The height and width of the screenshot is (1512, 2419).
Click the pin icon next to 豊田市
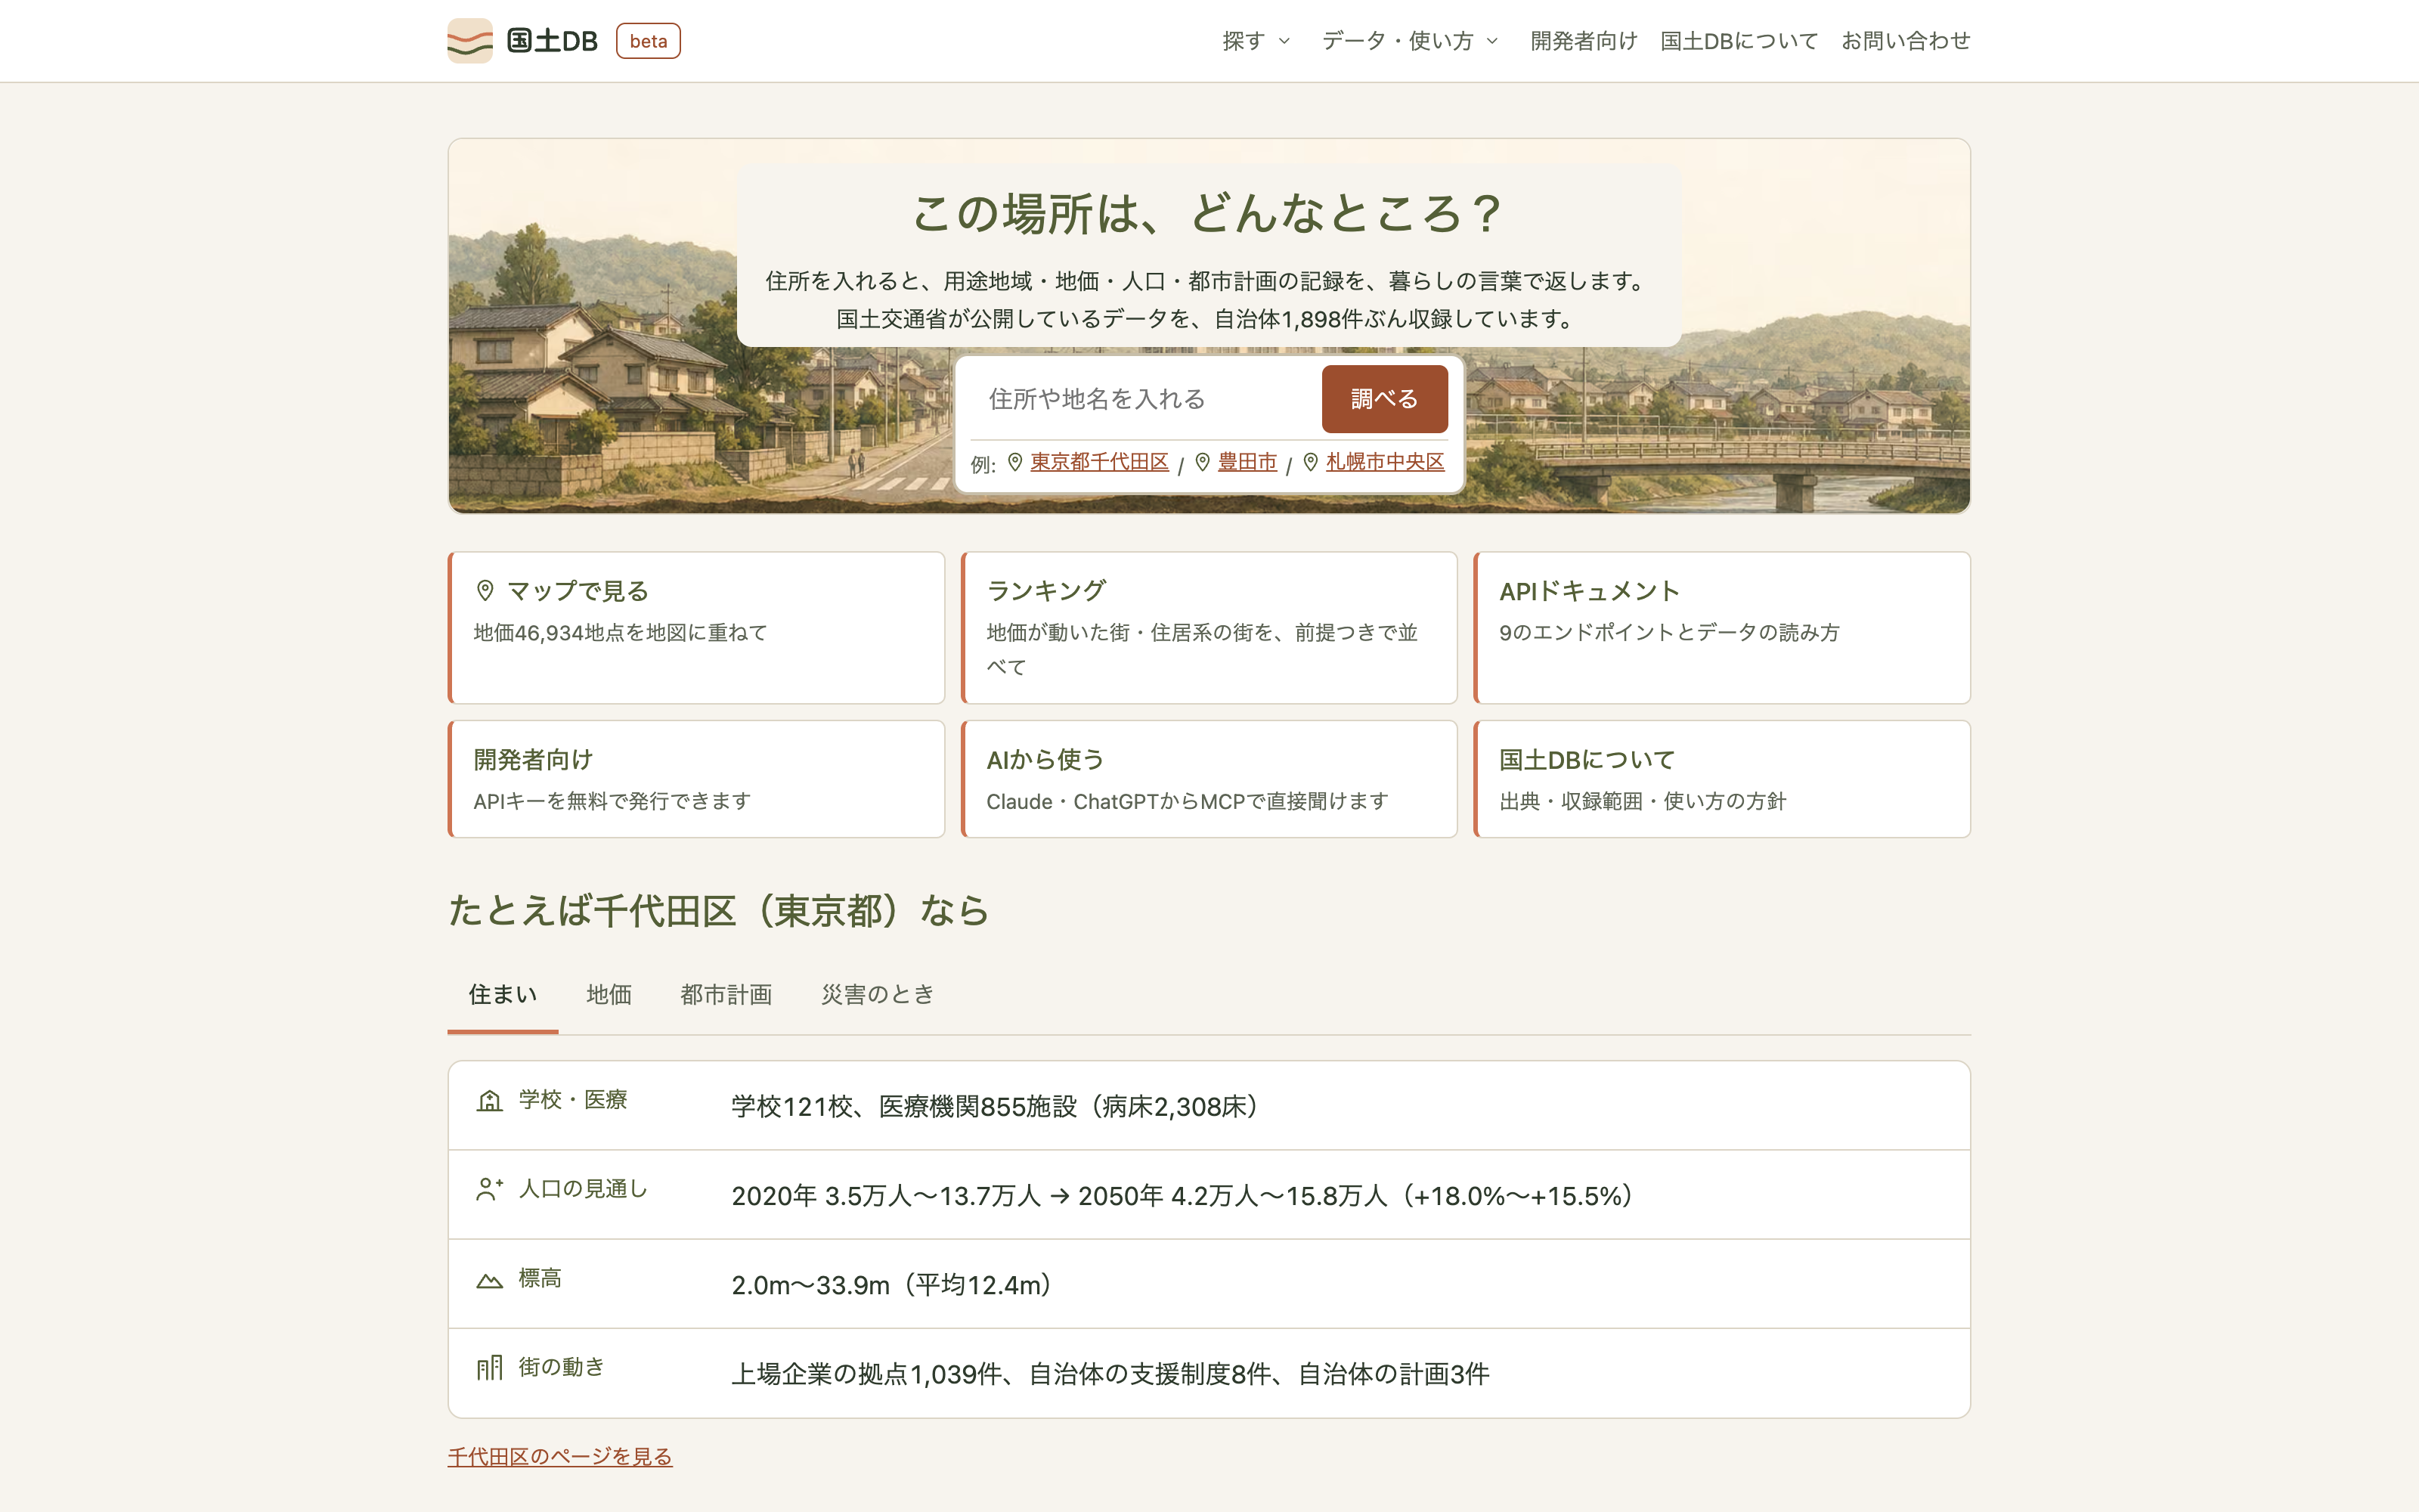point(1203,462)
